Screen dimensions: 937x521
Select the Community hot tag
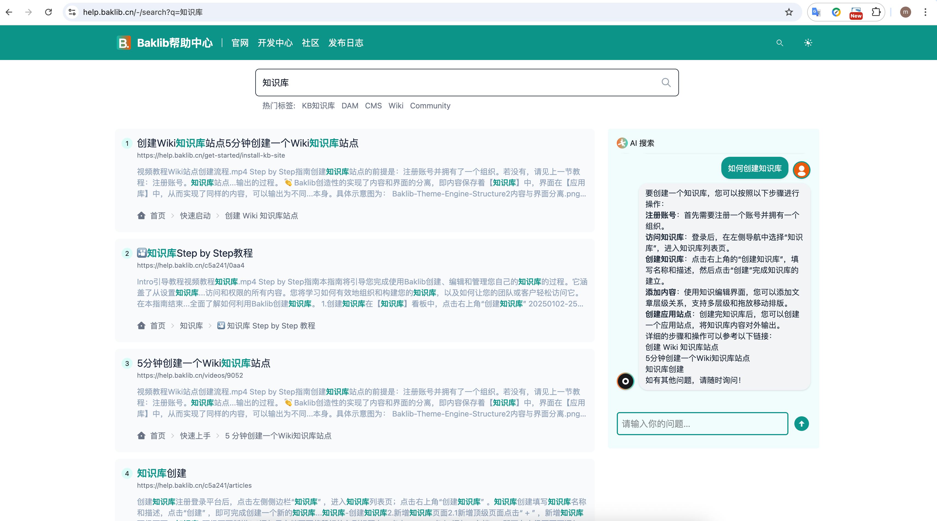click(x=430, y=106)
